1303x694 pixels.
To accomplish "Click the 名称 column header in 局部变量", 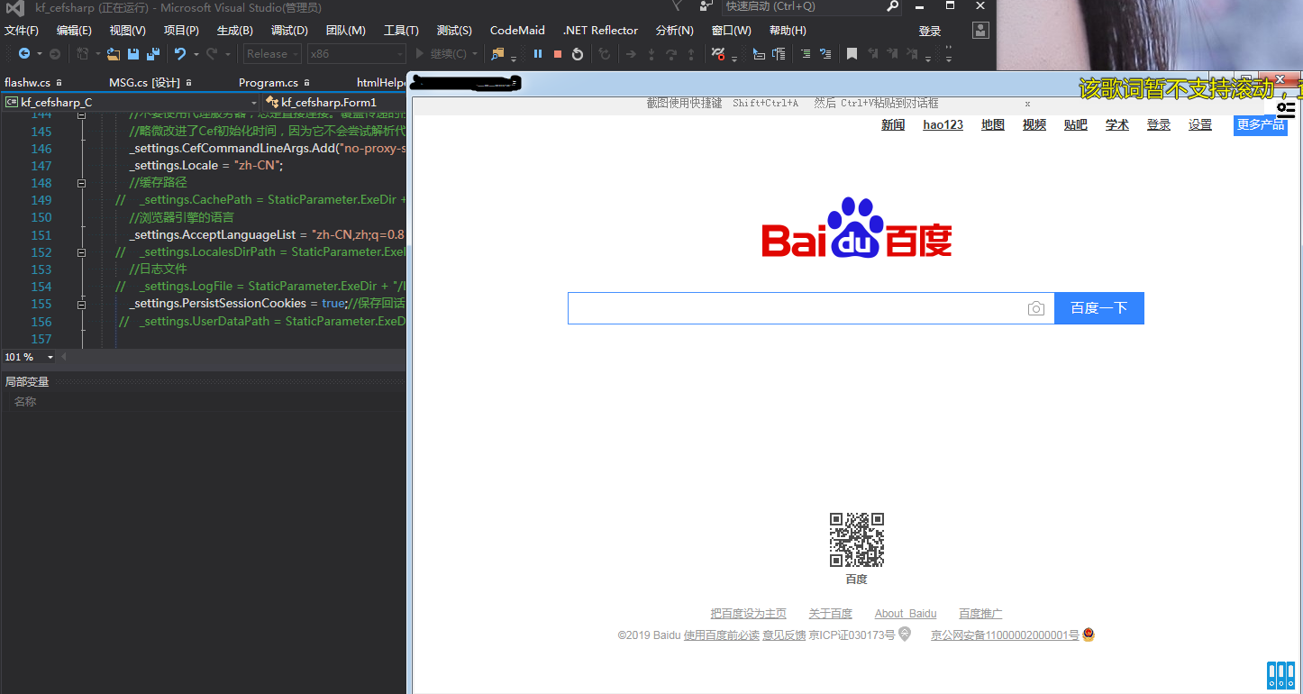I will point(25,402).
